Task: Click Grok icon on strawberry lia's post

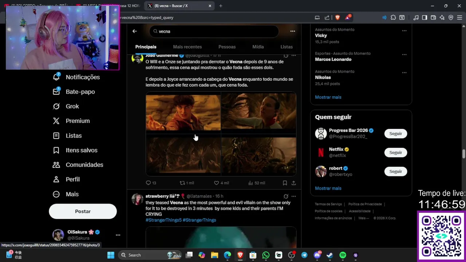Action: [x=286, y=196]
